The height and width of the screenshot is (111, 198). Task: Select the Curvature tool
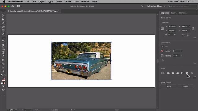pyautogui.click(x=3, y=27)
